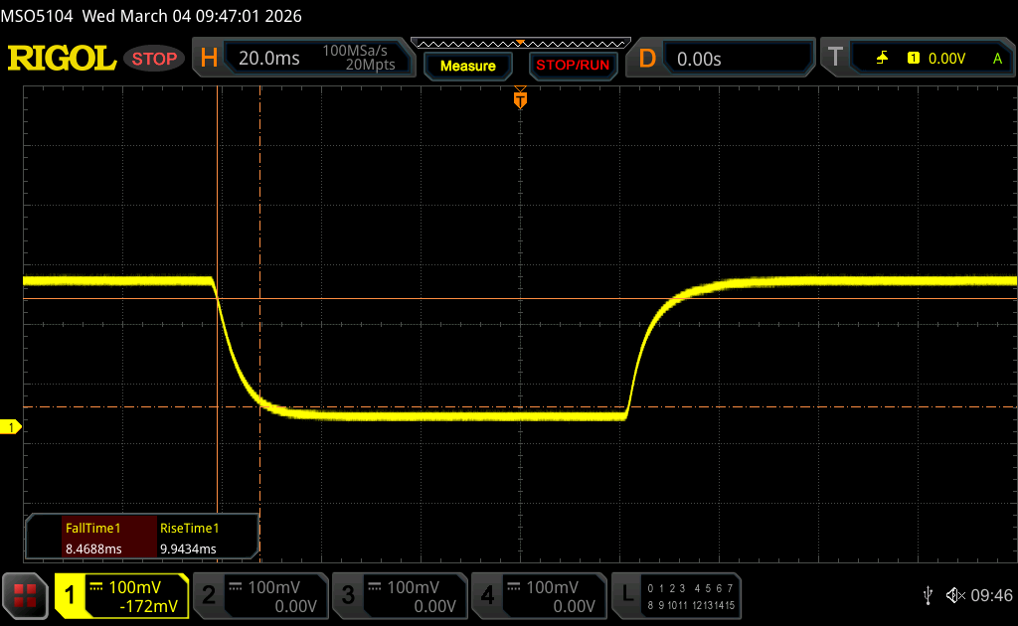This screenshot has height=626, width=1018.
Task: Select the orange trigger position marker
Action: (x=520, y=99)
